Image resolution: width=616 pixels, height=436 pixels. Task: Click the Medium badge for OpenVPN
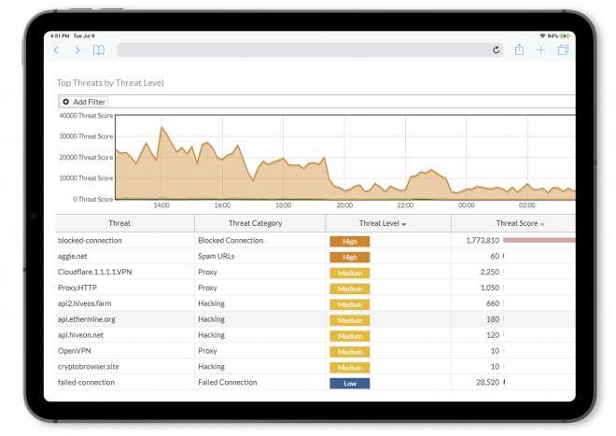(x=349, y=352)
